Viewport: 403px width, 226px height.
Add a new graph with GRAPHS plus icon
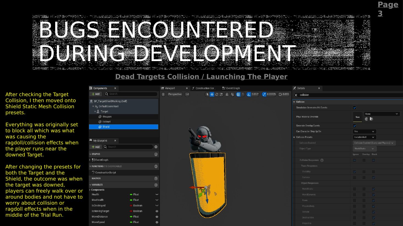[156, 154]
